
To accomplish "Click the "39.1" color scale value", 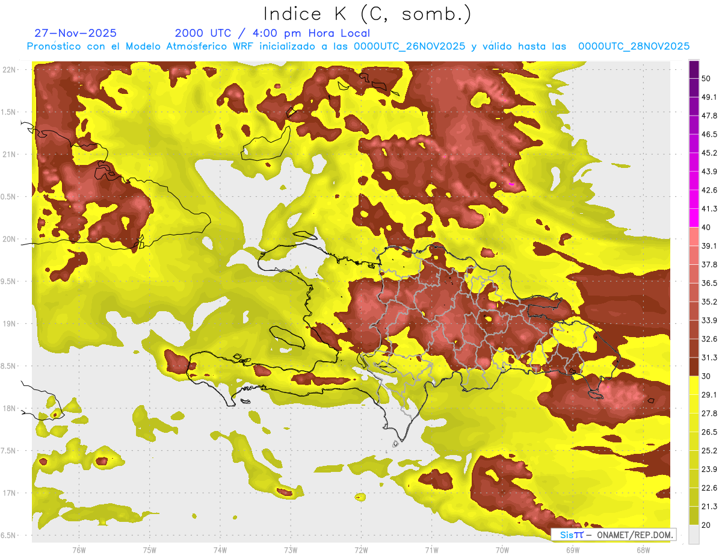I will click(709, 246).
